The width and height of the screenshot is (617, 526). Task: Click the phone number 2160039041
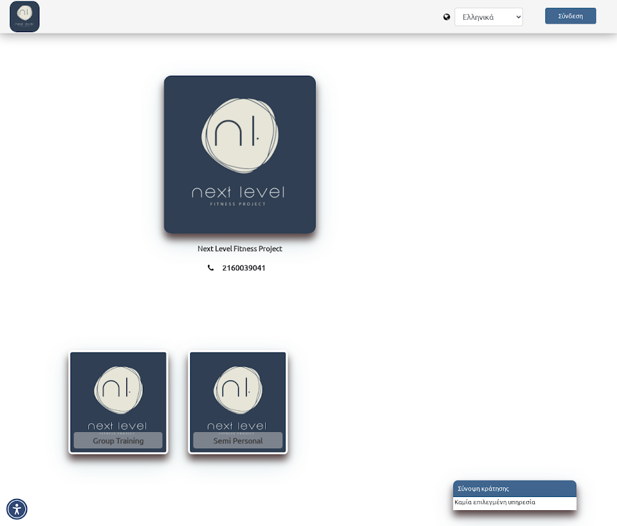(x=243, y=268)
